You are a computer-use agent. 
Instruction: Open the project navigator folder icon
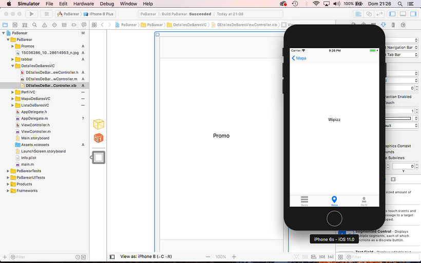point(5,25)
